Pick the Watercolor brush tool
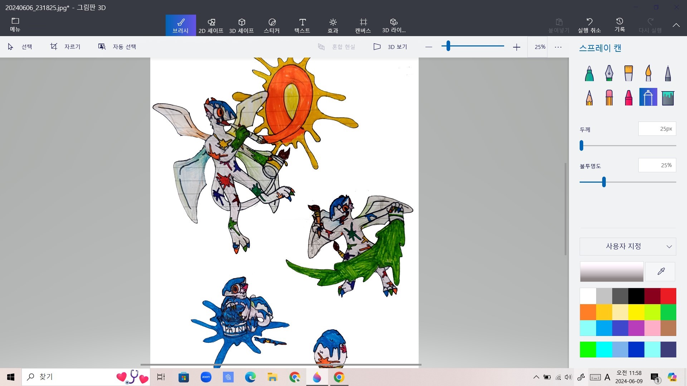 pos(648,74)
